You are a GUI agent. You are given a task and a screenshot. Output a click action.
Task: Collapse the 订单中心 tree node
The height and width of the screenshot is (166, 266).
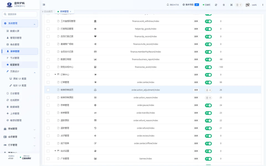(x=55, y=74)
